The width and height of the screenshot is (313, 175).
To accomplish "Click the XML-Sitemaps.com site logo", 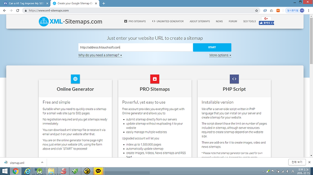I will 70,21.
